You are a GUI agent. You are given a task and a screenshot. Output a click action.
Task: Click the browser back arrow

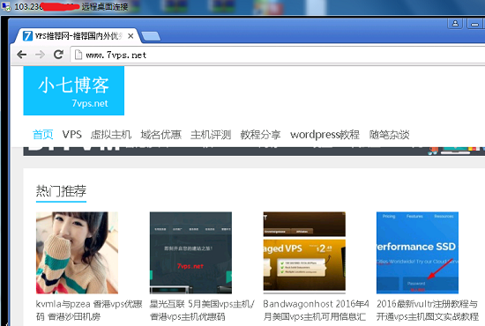(22, 55)
